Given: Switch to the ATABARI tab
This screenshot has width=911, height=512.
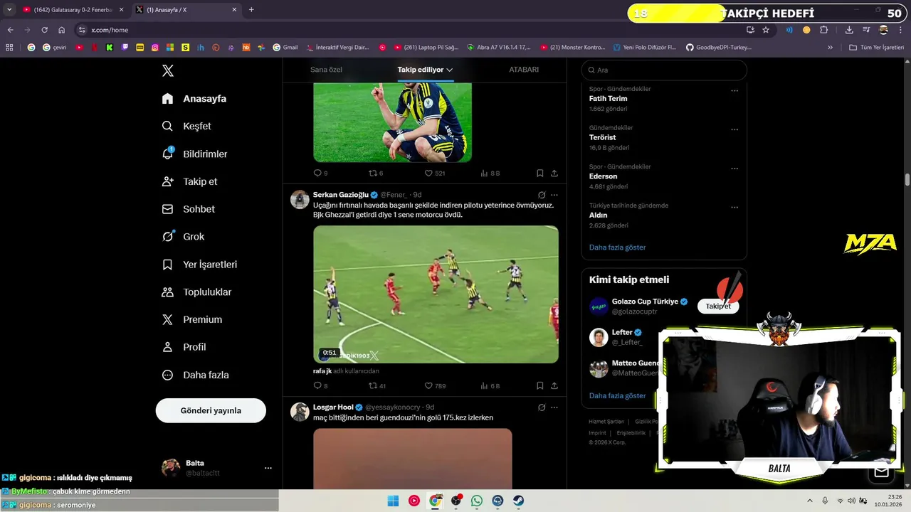Looking at the screenshot, I should point(524,70).
